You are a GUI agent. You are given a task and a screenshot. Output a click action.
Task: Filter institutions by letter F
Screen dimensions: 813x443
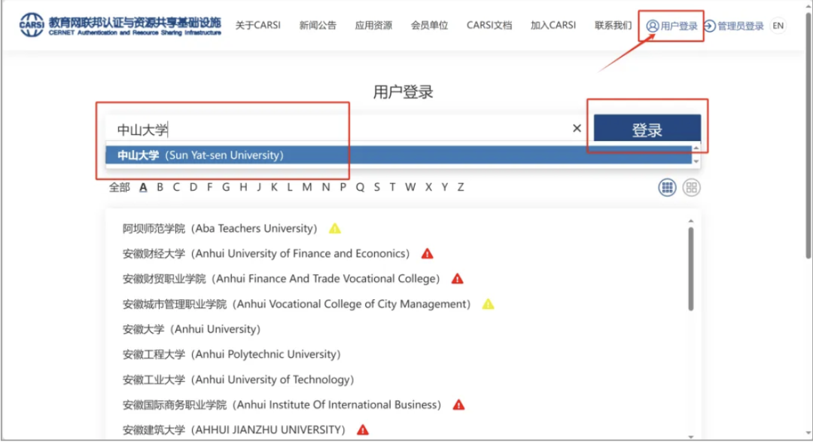click(209, 188)
